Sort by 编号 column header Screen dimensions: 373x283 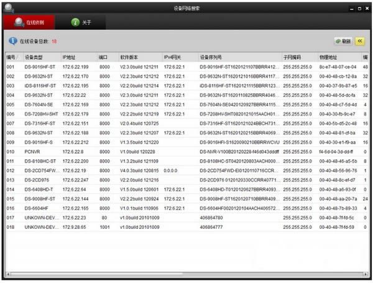[x=14, y=57]
